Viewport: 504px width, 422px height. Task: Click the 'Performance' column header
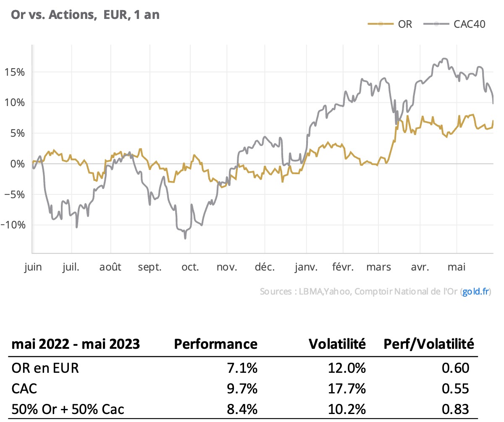point(215,344)
